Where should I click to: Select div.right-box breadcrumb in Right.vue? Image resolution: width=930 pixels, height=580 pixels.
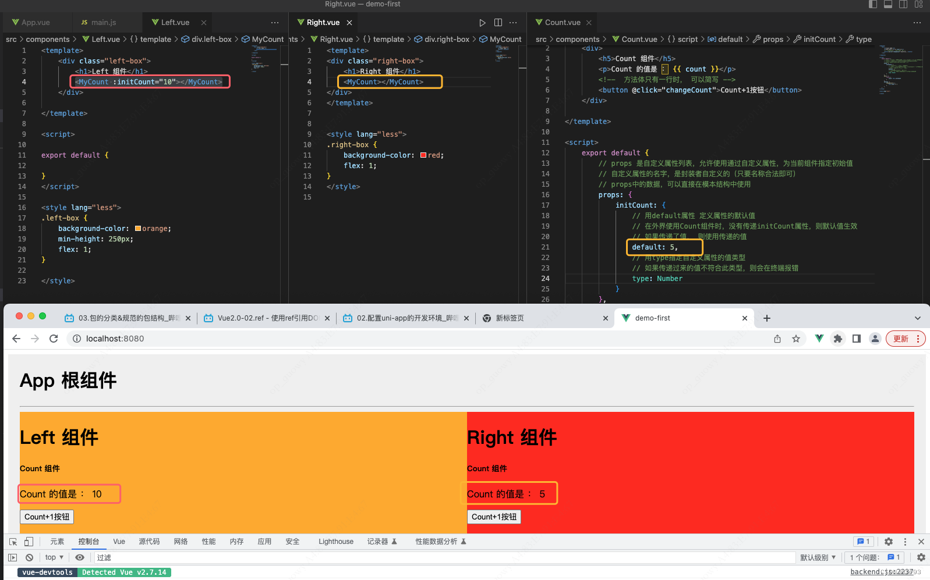click(447, 40)
